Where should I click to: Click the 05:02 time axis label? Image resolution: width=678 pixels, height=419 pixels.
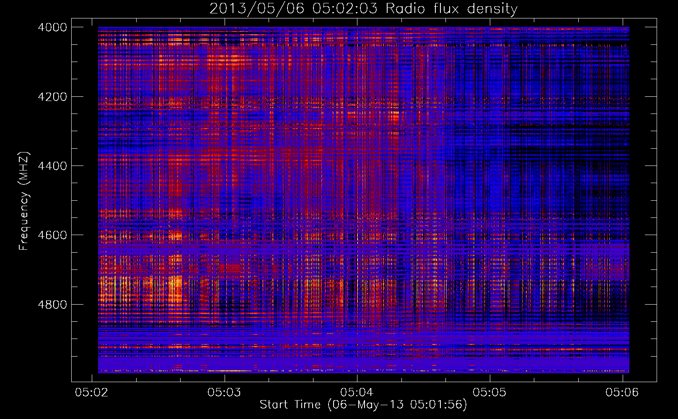pyautogui.click(x=91, y=392)
